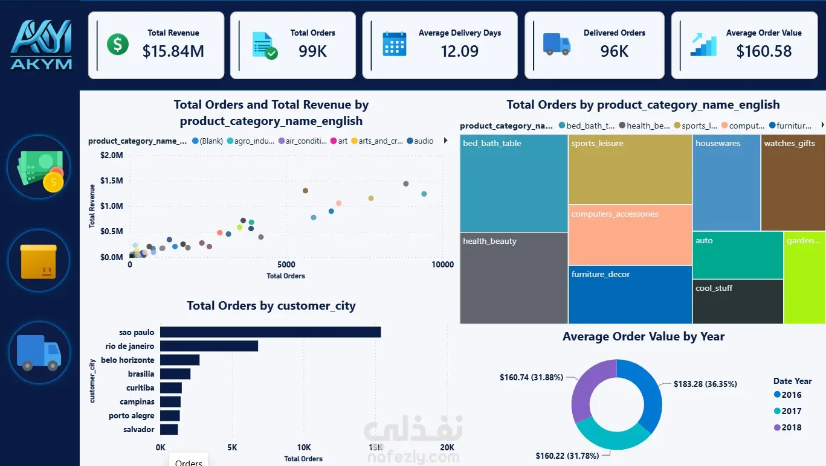This screenshot has height=466, width=826.
Task: Select the health_beauty treemap block
Action: pos(514,278)
